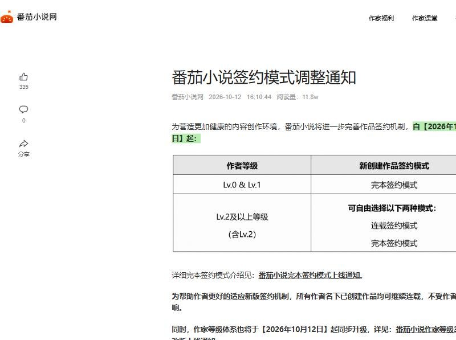Click the cell Lv.2及以上等级
This screenshot has height=340, width=456.
(x=242, y=217)
